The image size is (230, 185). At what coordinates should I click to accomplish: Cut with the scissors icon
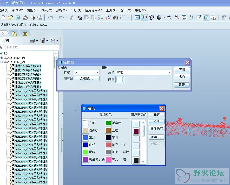[x=72, y=17]
